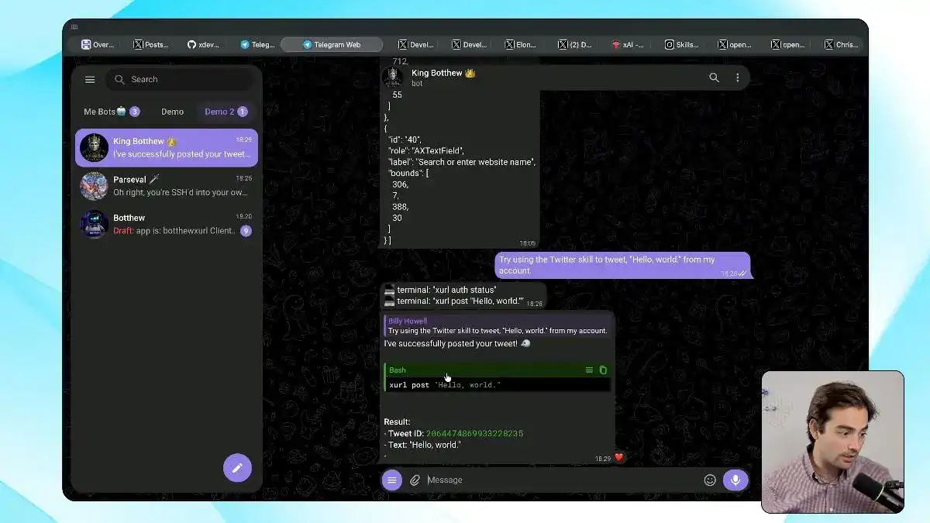
Task: Select the Tweet ID number 2064474869933228235
Action: 474,433
